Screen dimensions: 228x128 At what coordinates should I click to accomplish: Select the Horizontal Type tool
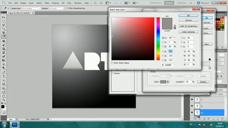(4, 76)
